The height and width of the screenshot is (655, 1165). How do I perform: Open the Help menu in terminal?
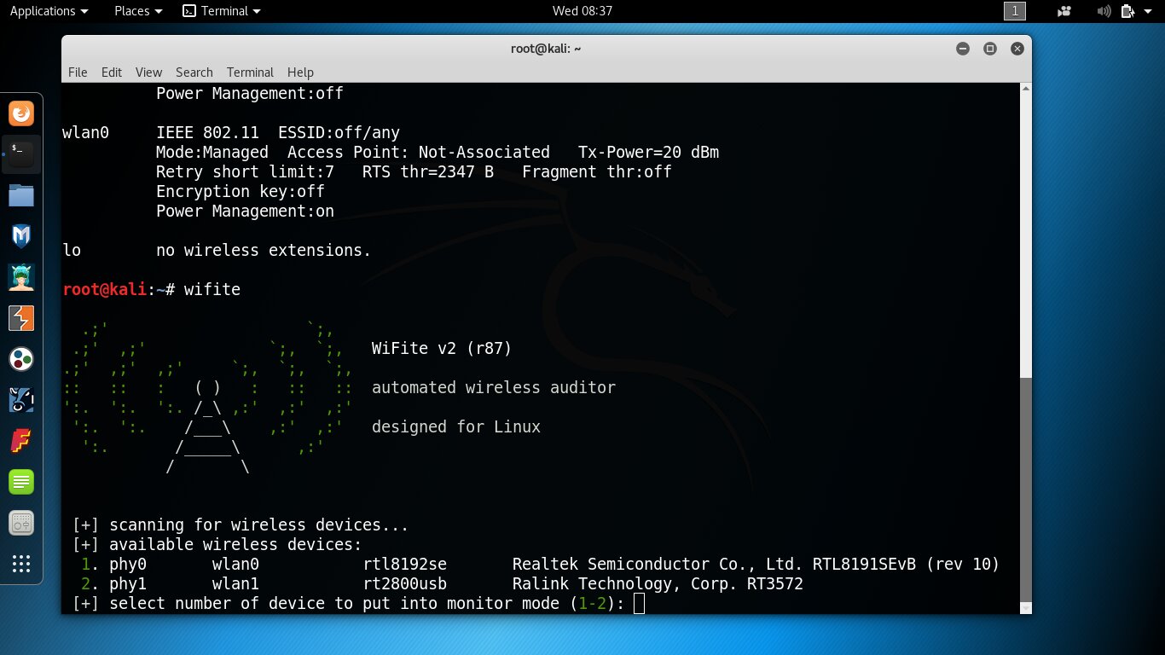tap(300, 72)
